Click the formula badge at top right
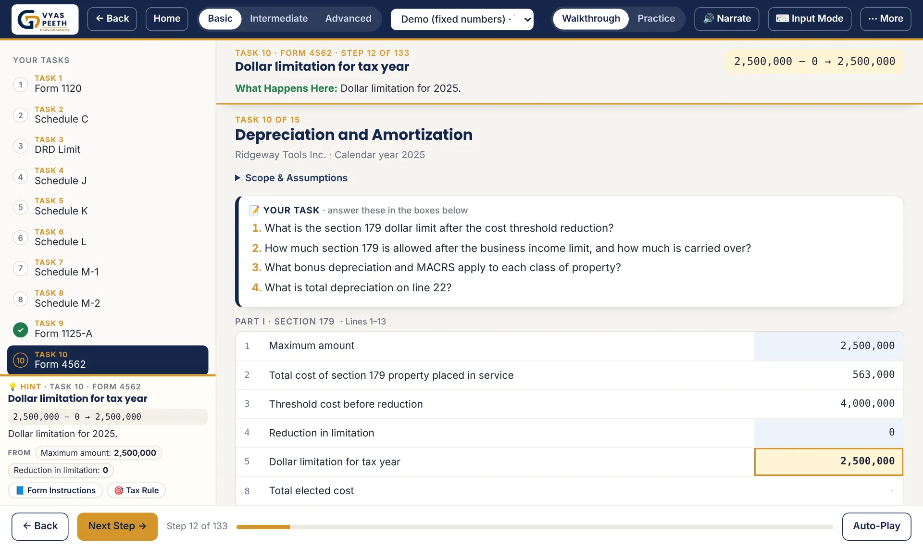This screenshot has width=923, height=548. click(814, 62)
